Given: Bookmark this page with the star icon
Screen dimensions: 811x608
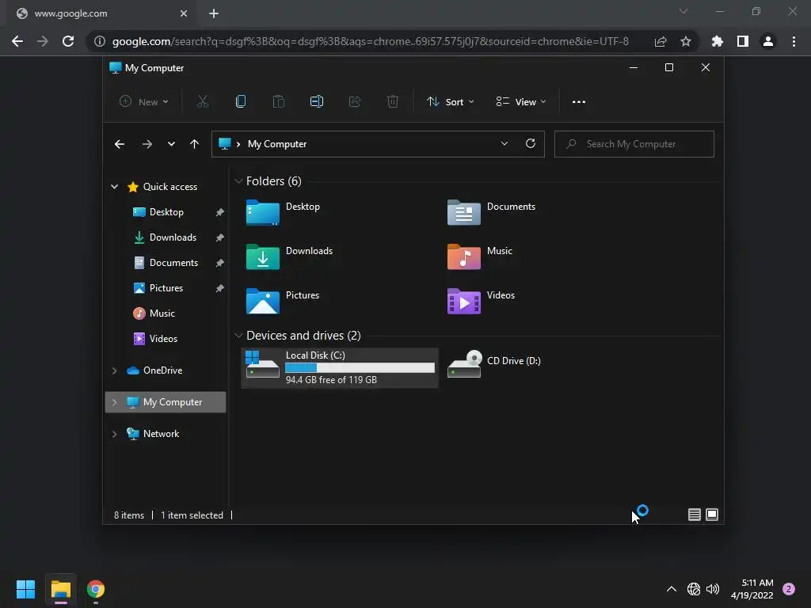Looking at the screenshot, I should 685,41.
